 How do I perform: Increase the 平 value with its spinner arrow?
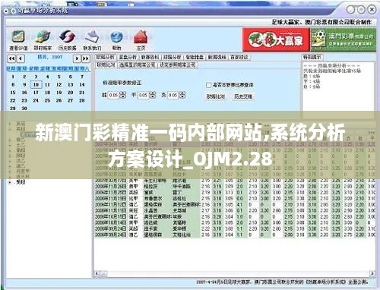[153, 93]
